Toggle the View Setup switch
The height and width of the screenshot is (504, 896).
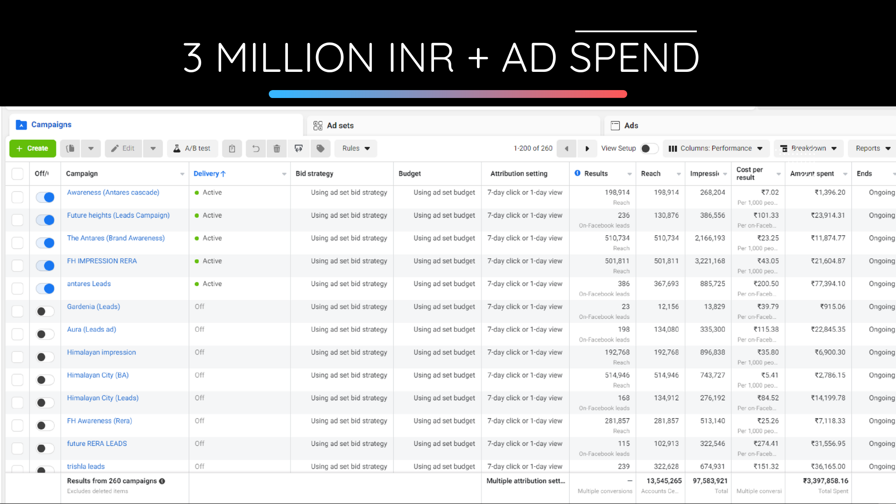(x=649, y=148)
